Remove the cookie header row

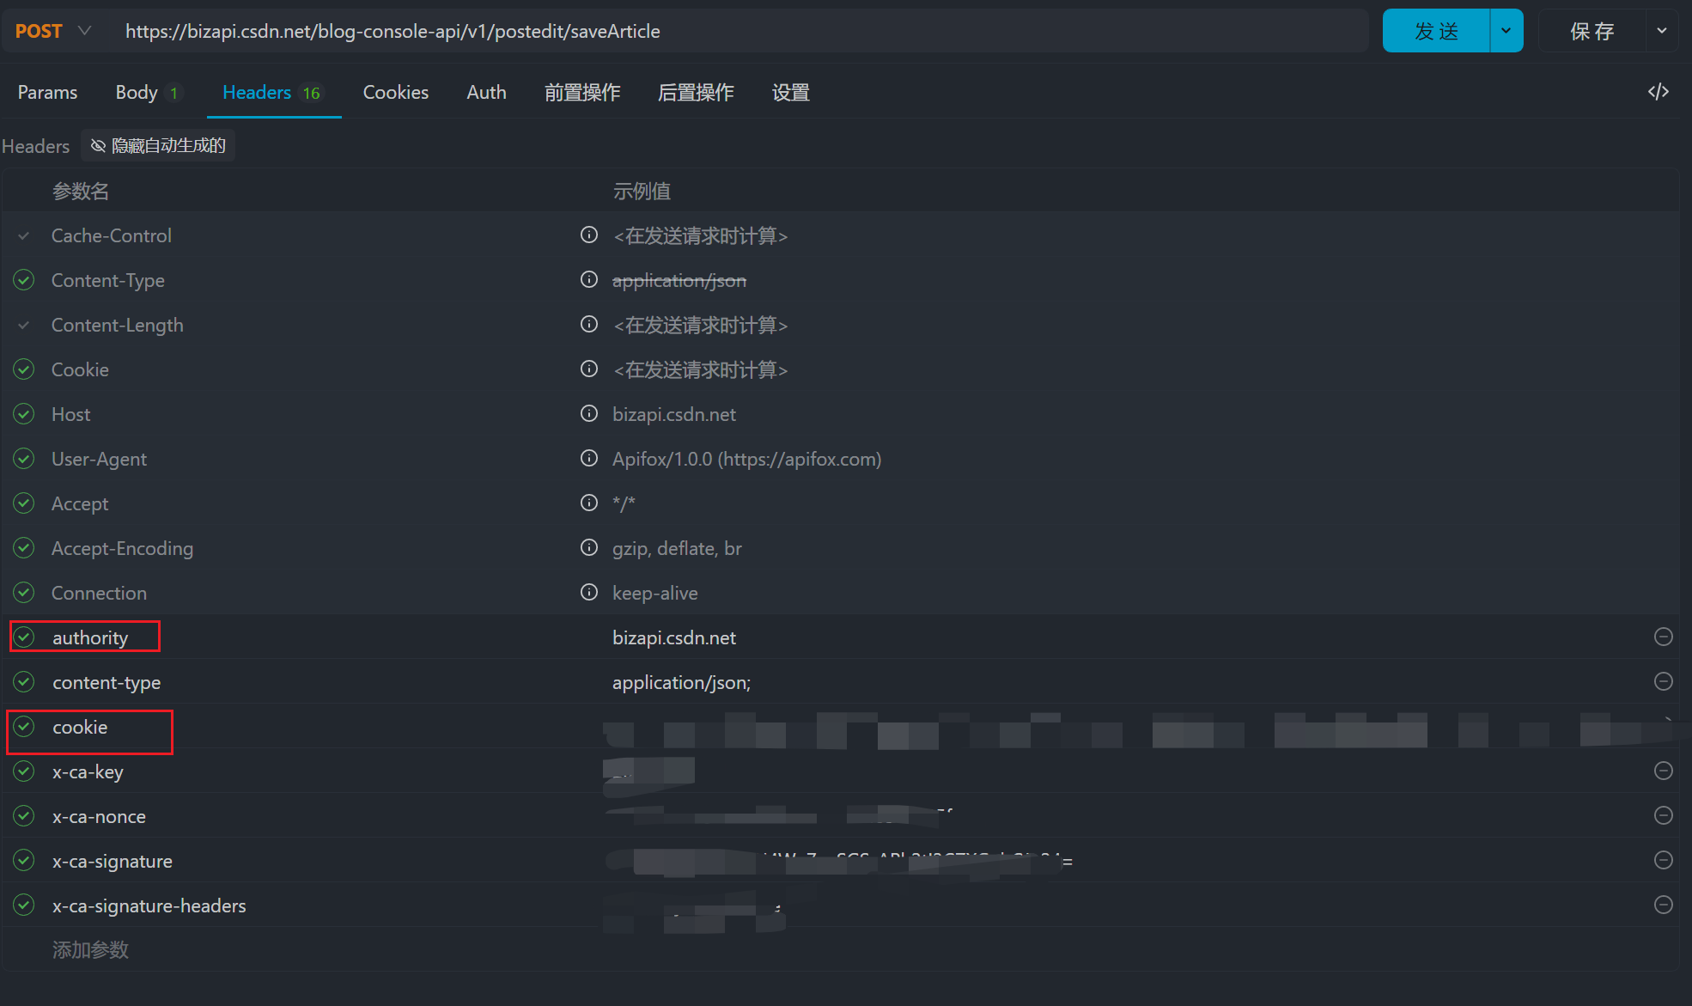coord(1663,726)
